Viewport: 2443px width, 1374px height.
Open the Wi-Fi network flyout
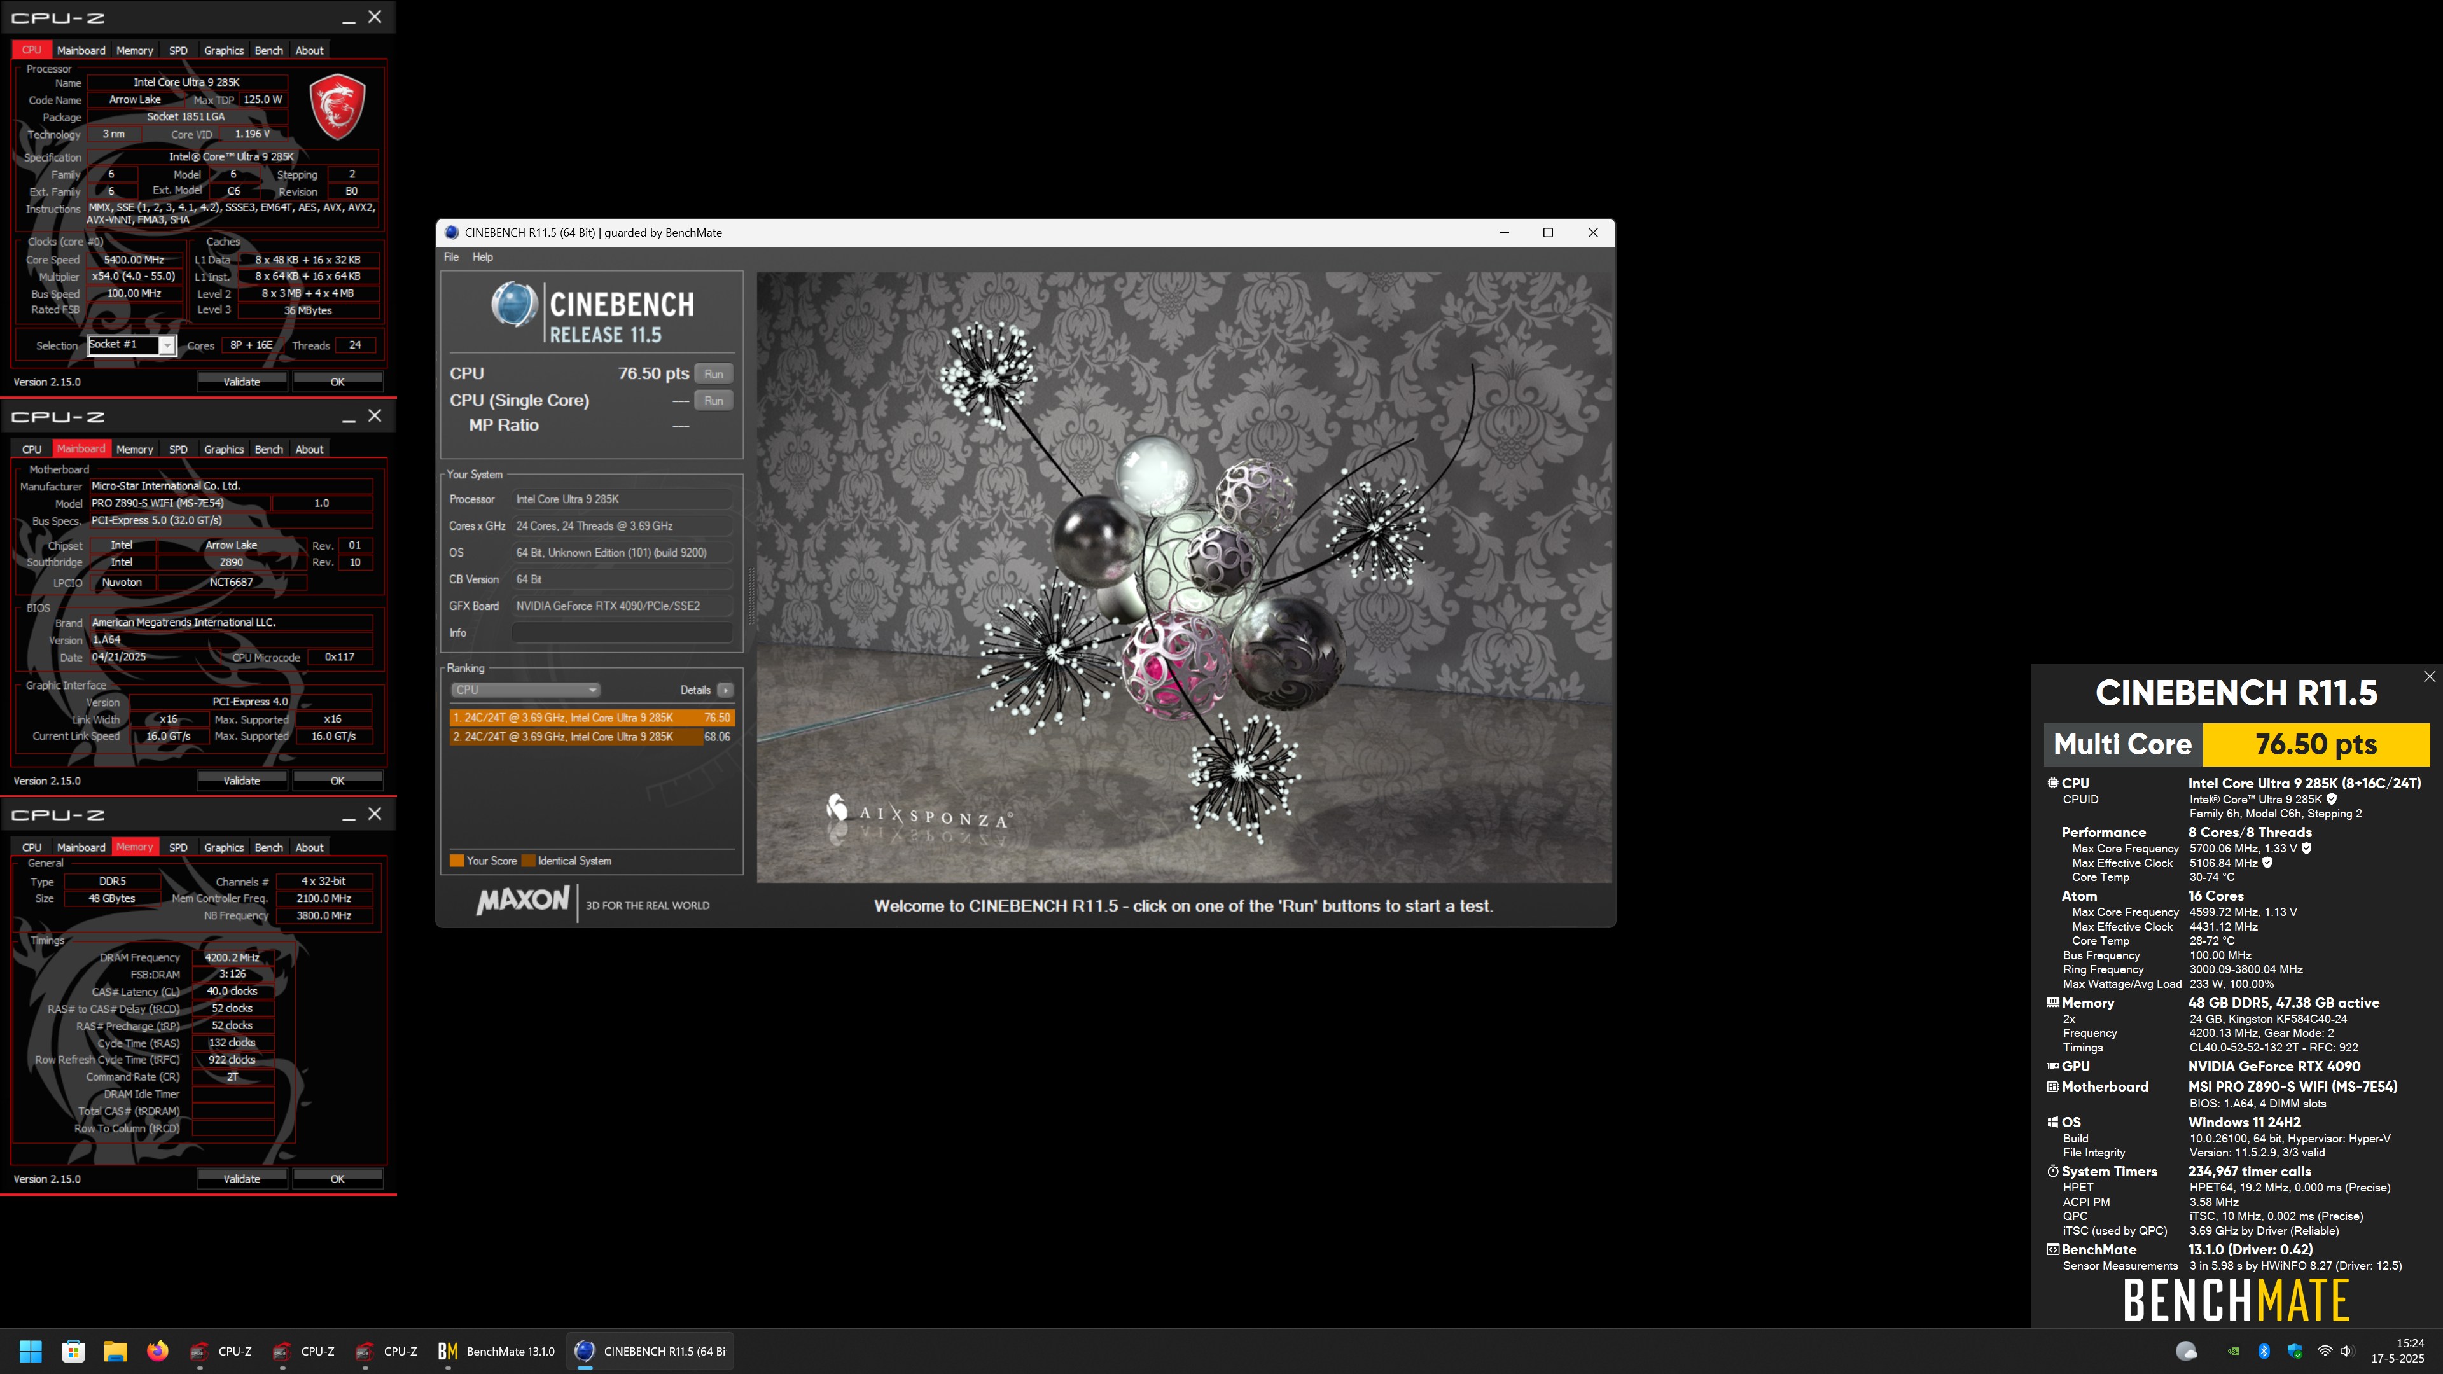[2325, 1351]
